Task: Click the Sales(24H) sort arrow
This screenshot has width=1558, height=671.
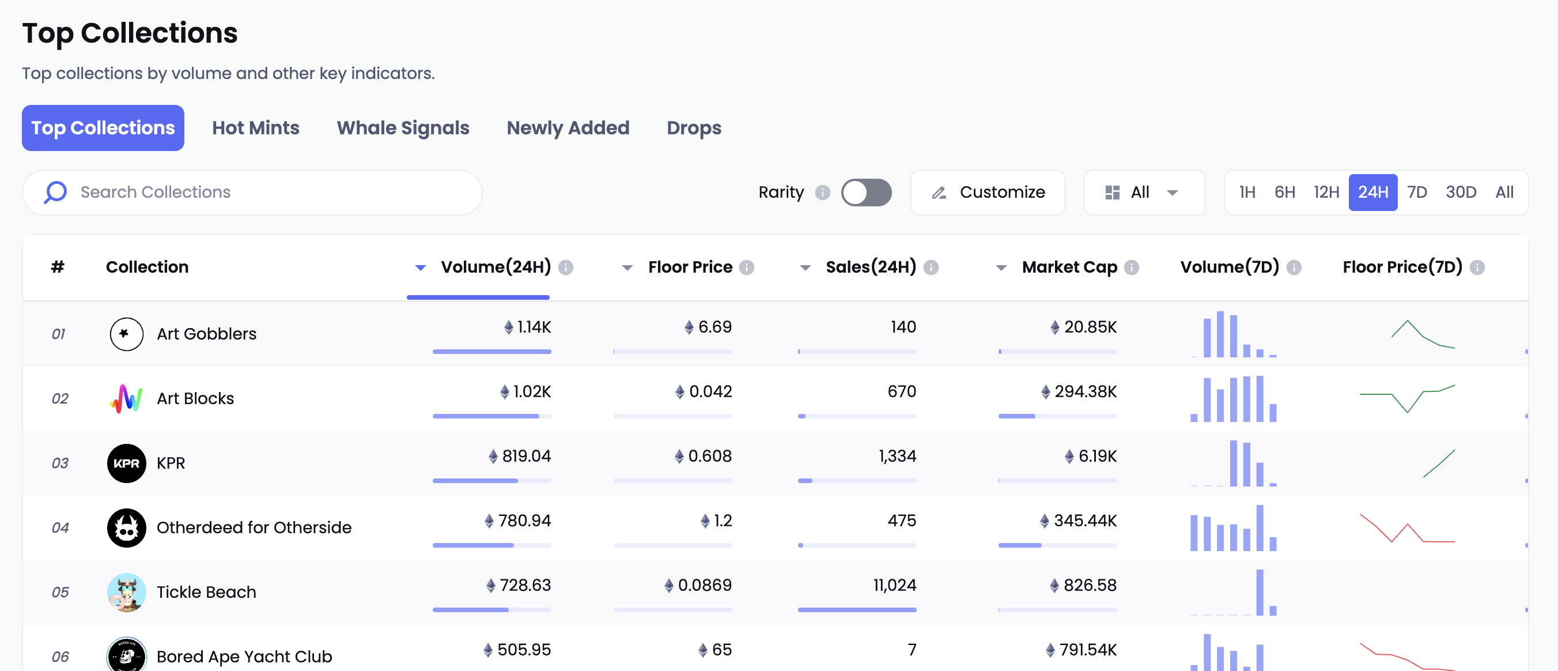Action: (x=804, y=267)
